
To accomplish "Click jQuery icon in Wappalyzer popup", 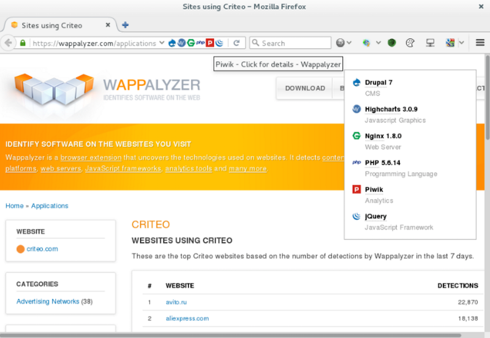I will pos(356,216).
